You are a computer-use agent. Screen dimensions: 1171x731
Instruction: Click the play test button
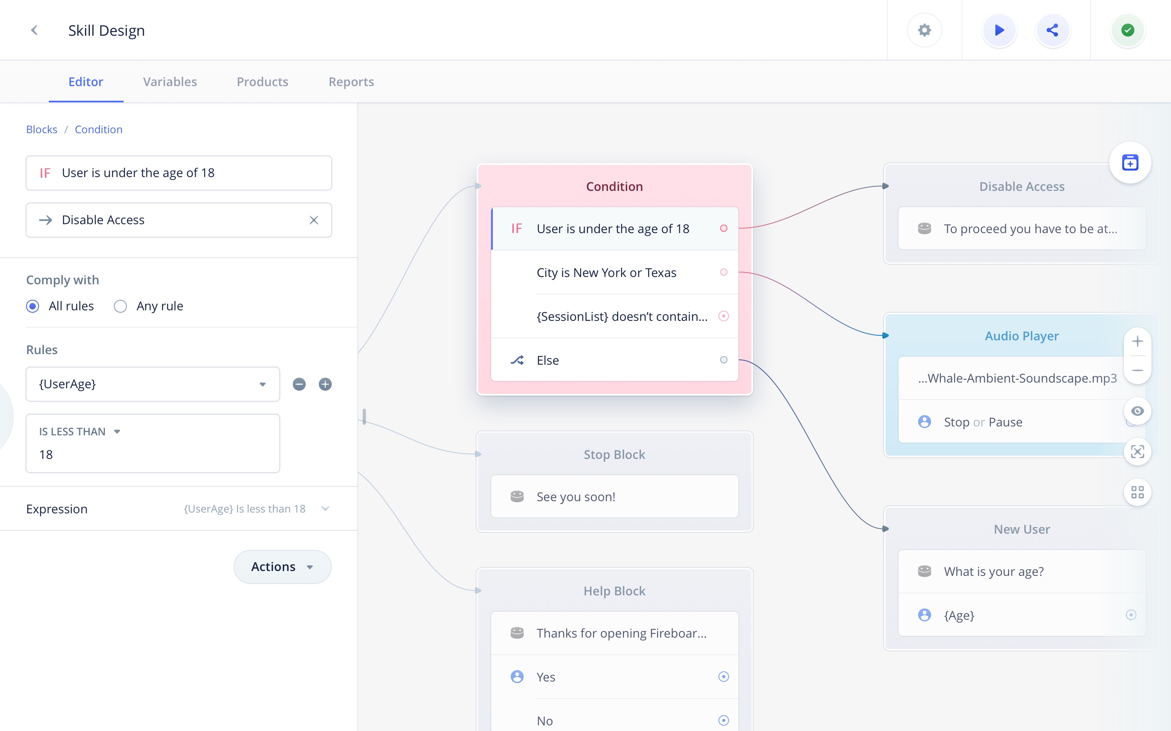click(x=999, y=30)
